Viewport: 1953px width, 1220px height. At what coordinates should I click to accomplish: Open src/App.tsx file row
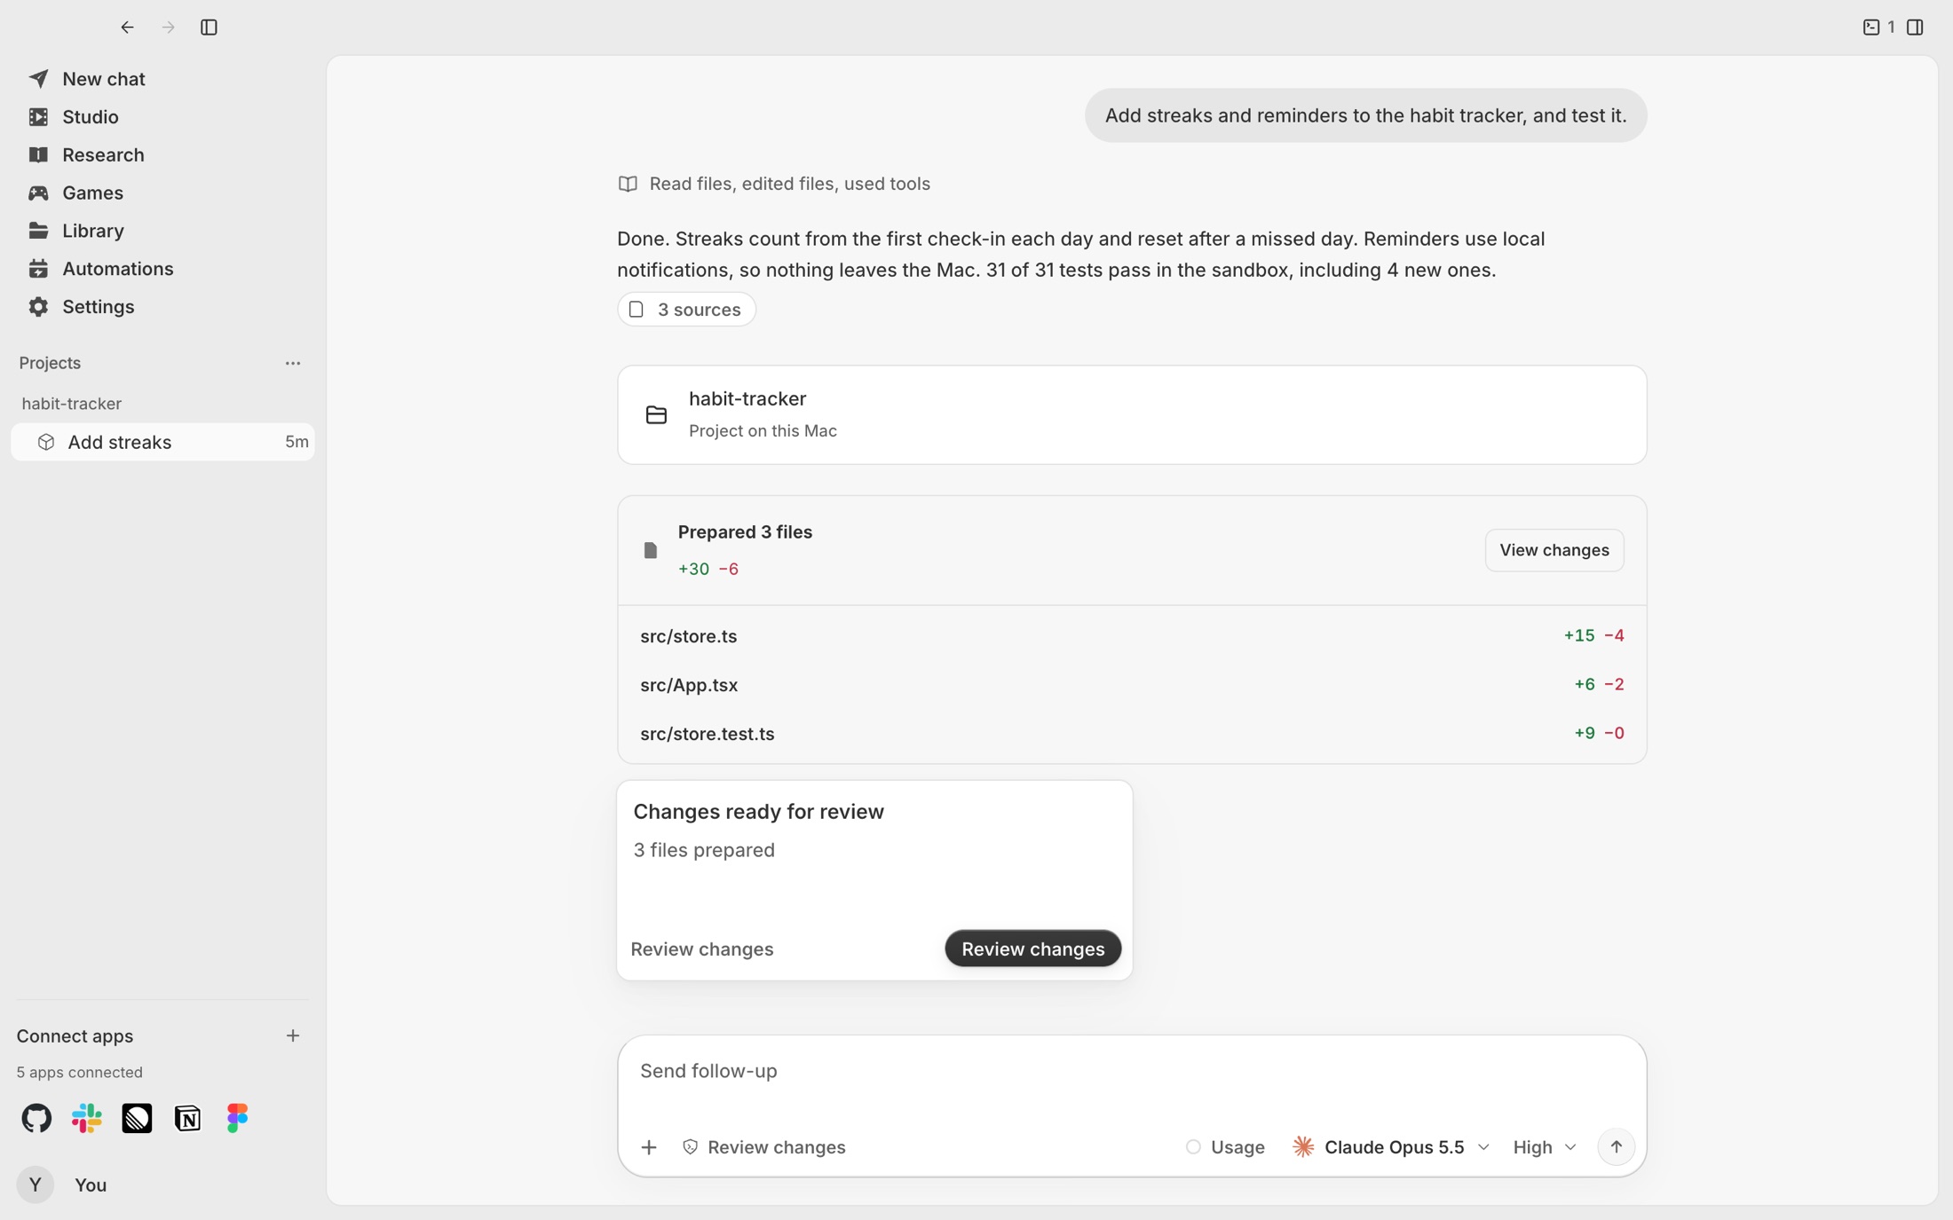pos(1132,685)
